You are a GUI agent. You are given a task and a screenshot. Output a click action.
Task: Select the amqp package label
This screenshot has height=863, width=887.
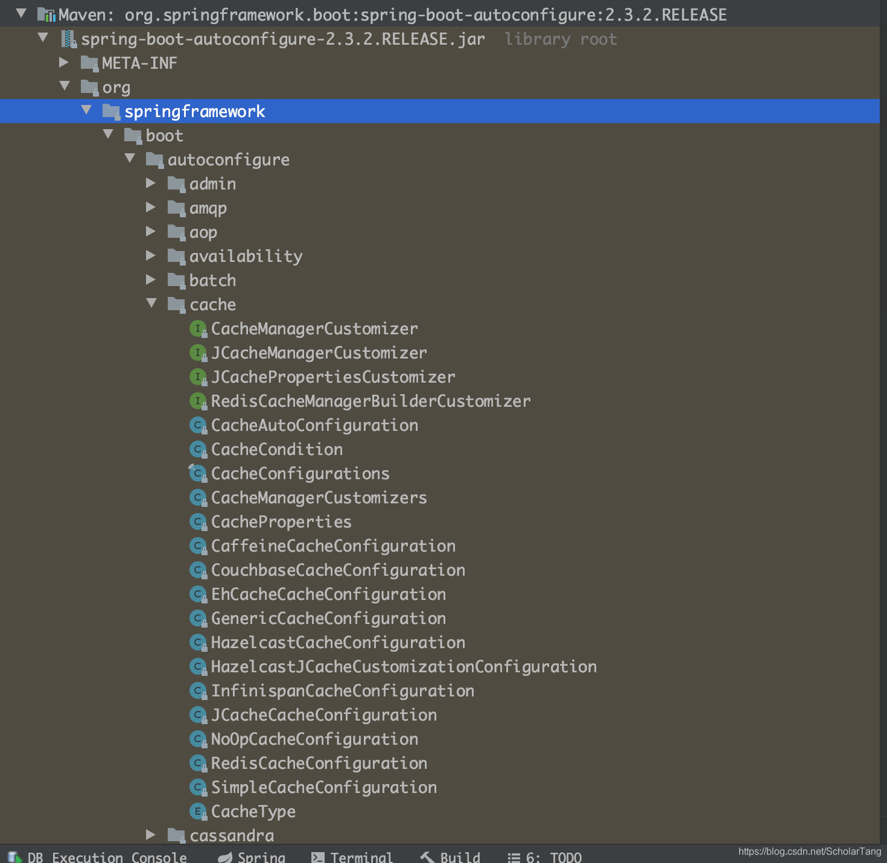[208, 209]
